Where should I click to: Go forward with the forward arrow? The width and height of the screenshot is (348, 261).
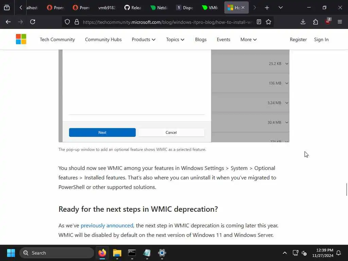pyautogui.click(x=20, y=22)
